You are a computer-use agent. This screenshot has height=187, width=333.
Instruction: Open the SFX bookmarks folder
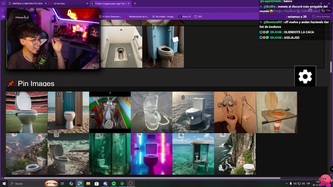click(198, 17)
